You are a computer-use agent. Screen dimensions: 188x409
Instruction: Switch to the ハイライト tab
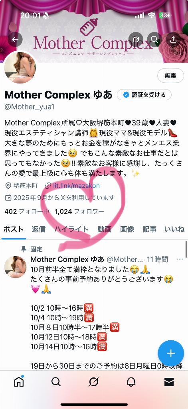pyautogui.click(x=71, y=229)
